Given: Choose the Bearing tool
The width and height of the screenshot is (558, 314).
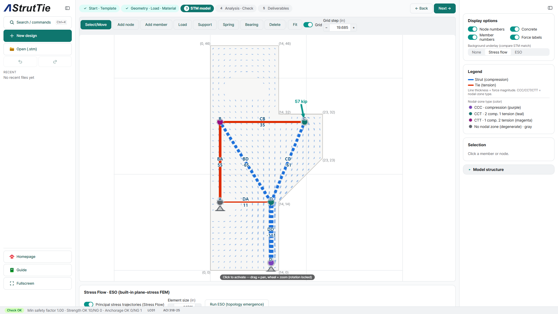Looking at the screenshot, I should (252, 25).
